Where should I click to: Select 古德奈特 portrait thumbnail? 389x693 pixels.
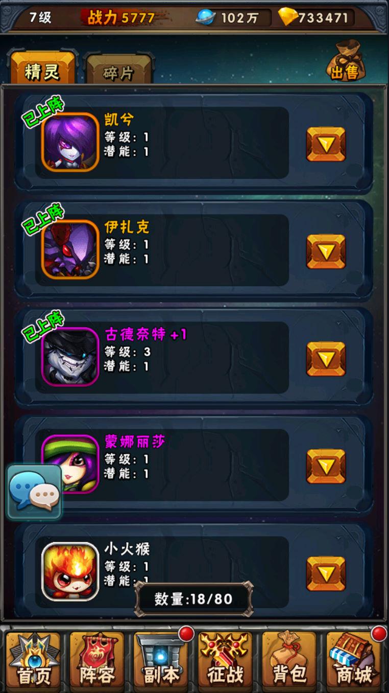click(70, 356)
